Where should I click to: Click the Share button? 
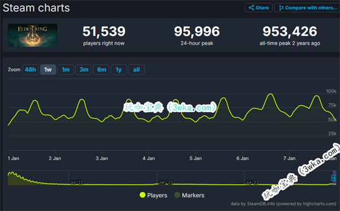point(259,8)
